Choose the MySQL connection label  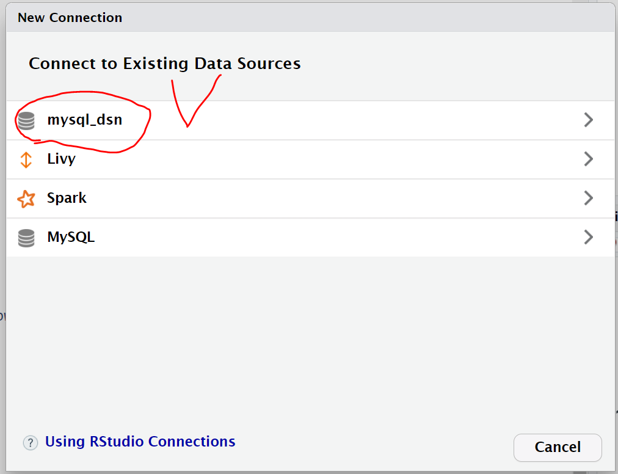point(71,237)
